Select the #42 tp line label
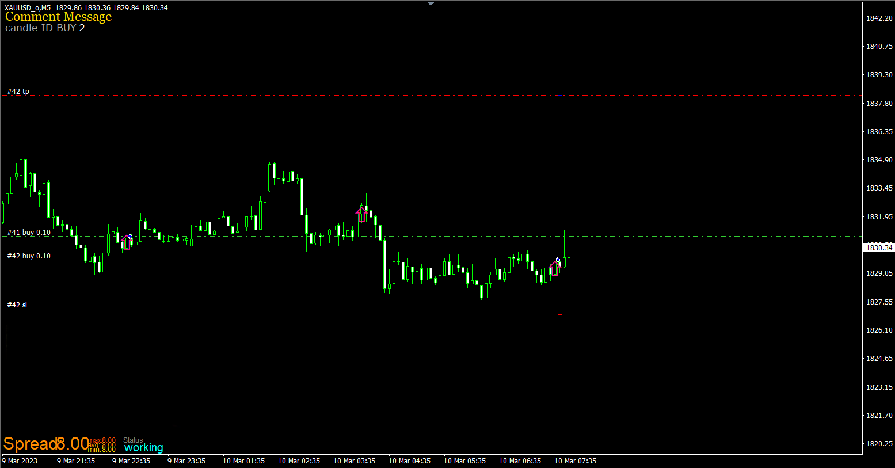The image size is (895, 468). (18, 92)
